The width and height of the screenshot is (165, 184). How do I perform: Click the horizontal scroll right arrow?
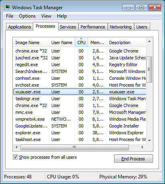(x=143, y=147)
